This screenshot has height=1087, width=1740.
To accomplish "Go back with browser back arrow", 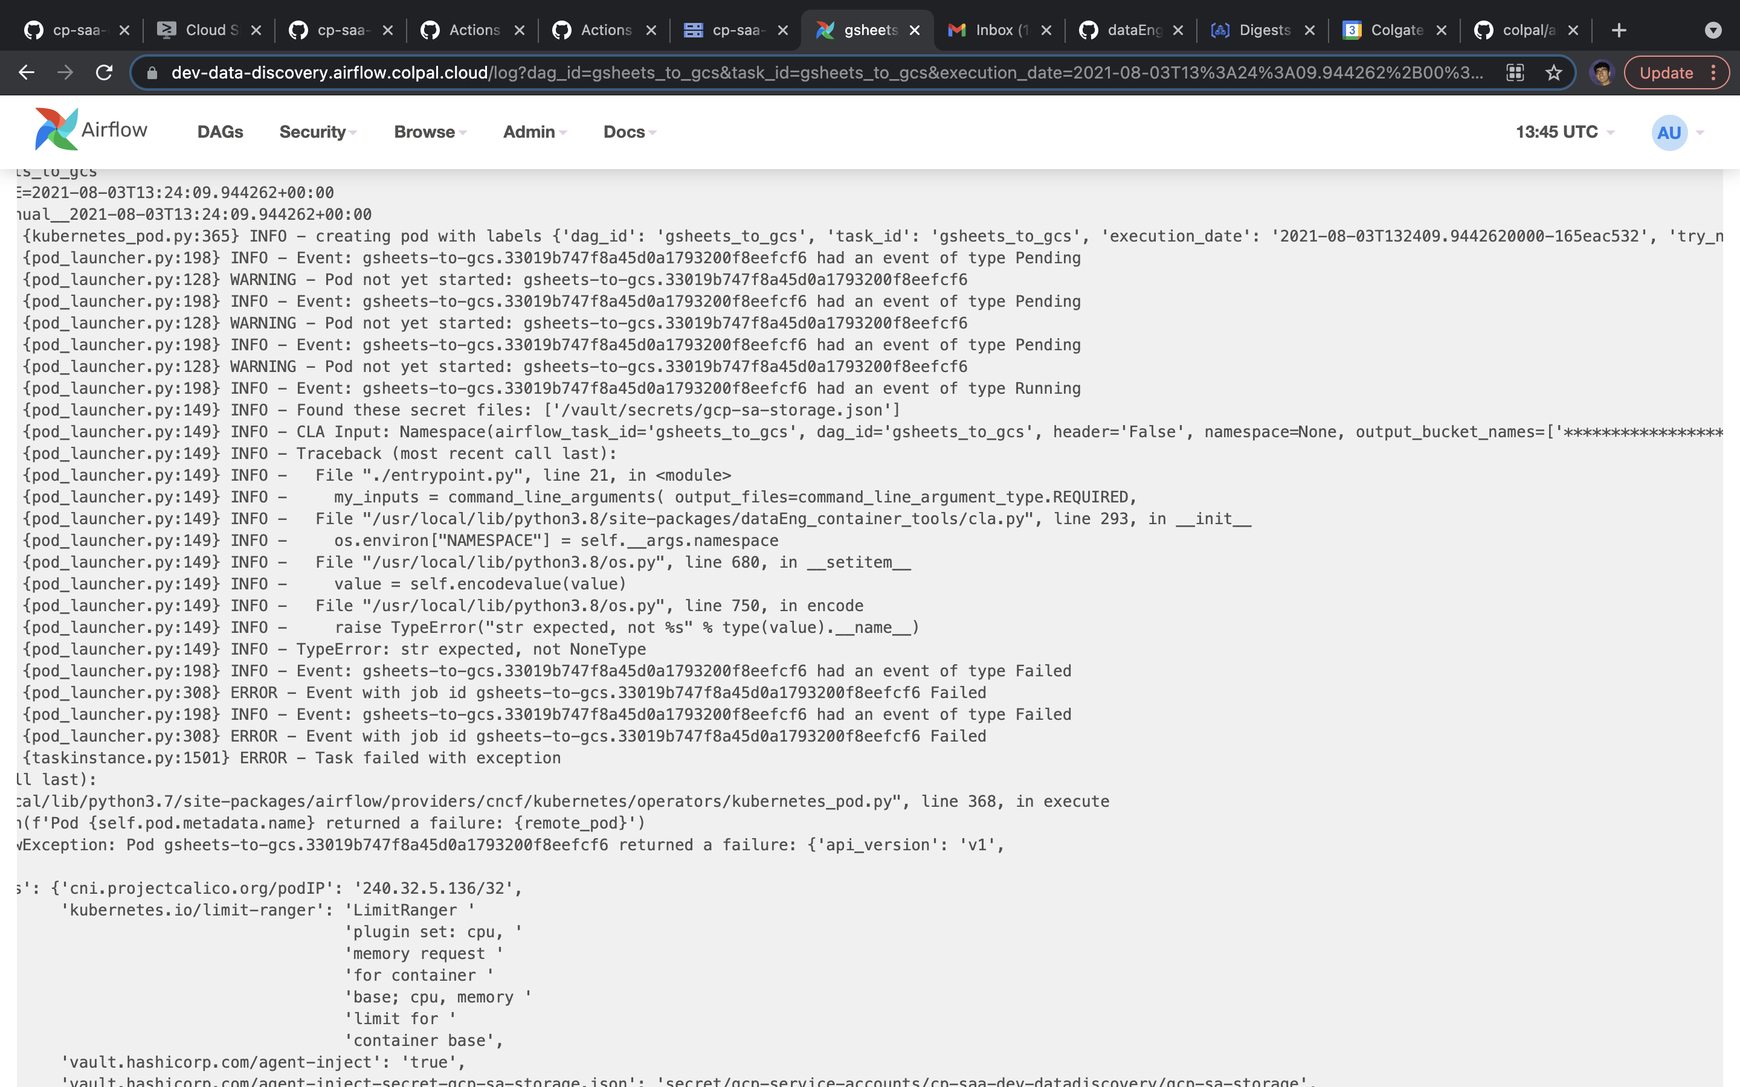I will pos(27,72).
